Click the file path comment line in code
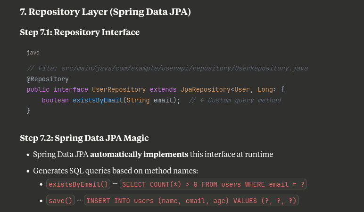 pyautogui.click(x=167, y=68)
